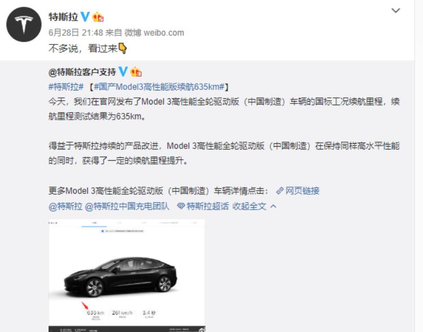The height and width of the screenshot is (332, 423).
Task: Open @特斯拉中国充电团队 mention link
Action: 127,206
